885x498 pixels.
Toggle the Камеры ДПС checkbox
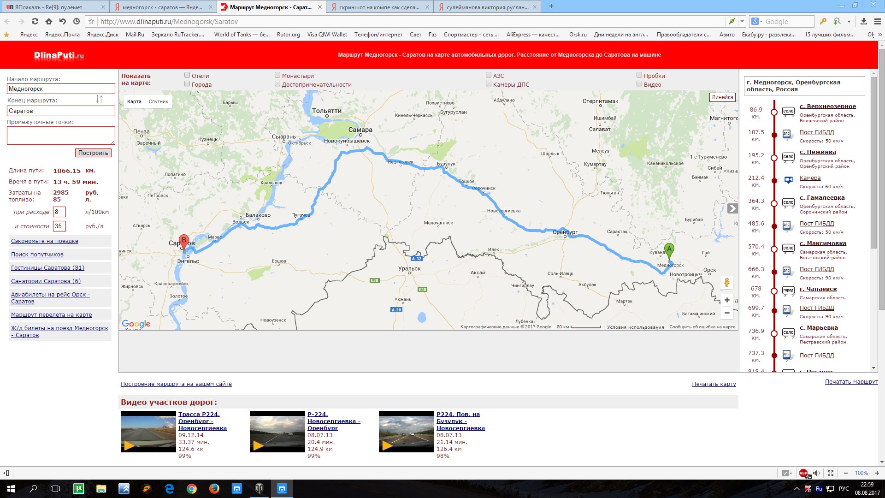489,84
